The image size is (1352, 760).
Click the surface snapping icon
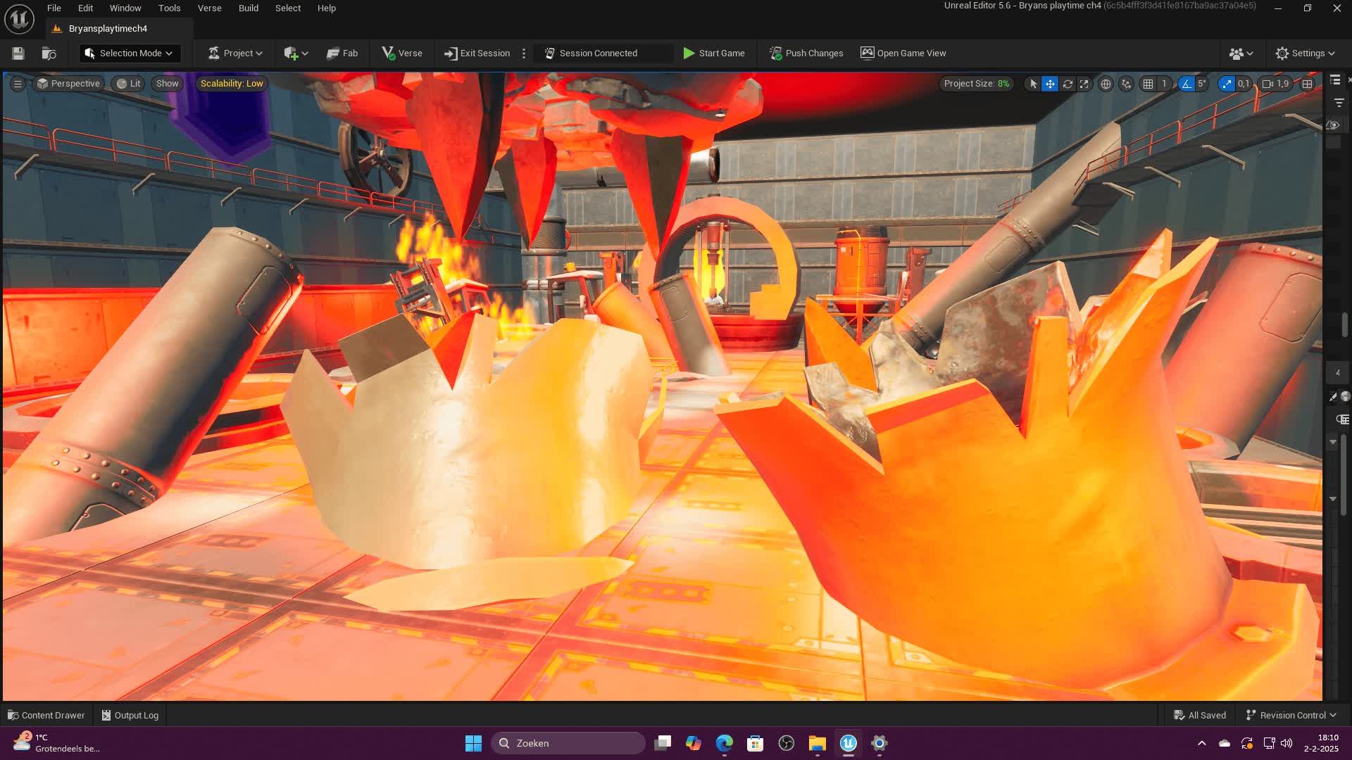[x=1126, y=84]
